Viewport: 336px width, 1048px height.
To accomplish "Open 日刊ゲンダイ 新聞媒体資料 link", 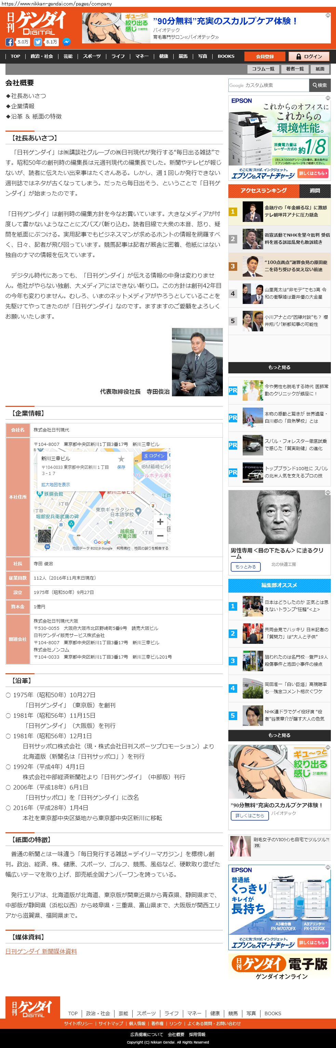I will [x=41, y=951].
